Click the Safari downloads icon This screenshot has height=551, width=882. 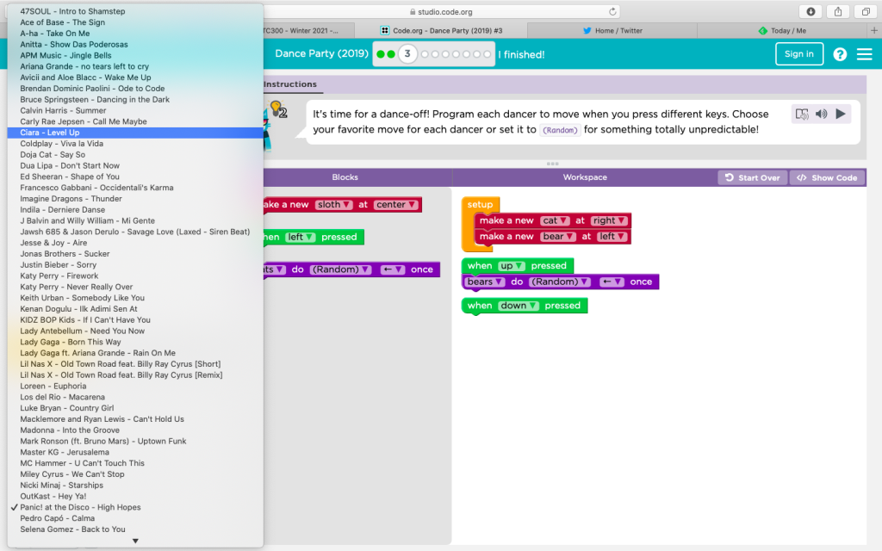tap(811, 11)
